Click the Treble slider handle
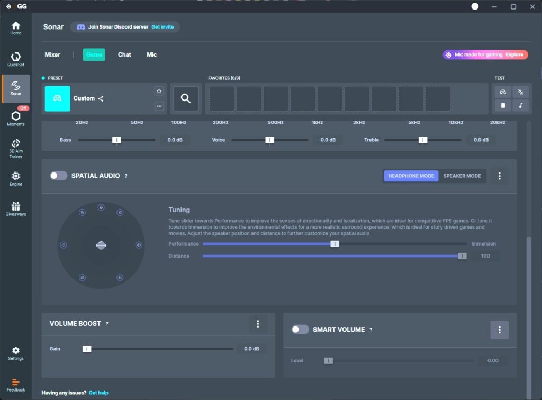 click(423, 140)
